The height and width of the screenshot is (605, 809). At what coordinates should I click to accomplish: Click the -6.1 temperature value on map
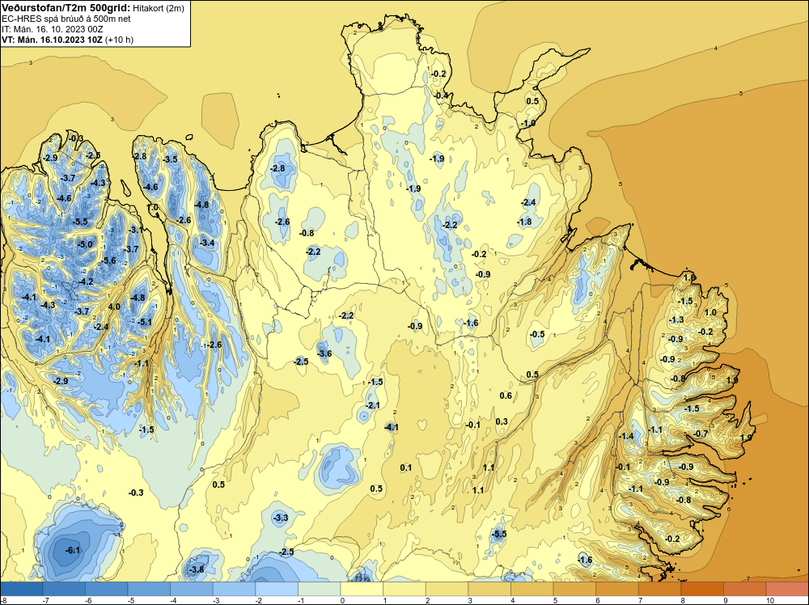click(73, 550)
